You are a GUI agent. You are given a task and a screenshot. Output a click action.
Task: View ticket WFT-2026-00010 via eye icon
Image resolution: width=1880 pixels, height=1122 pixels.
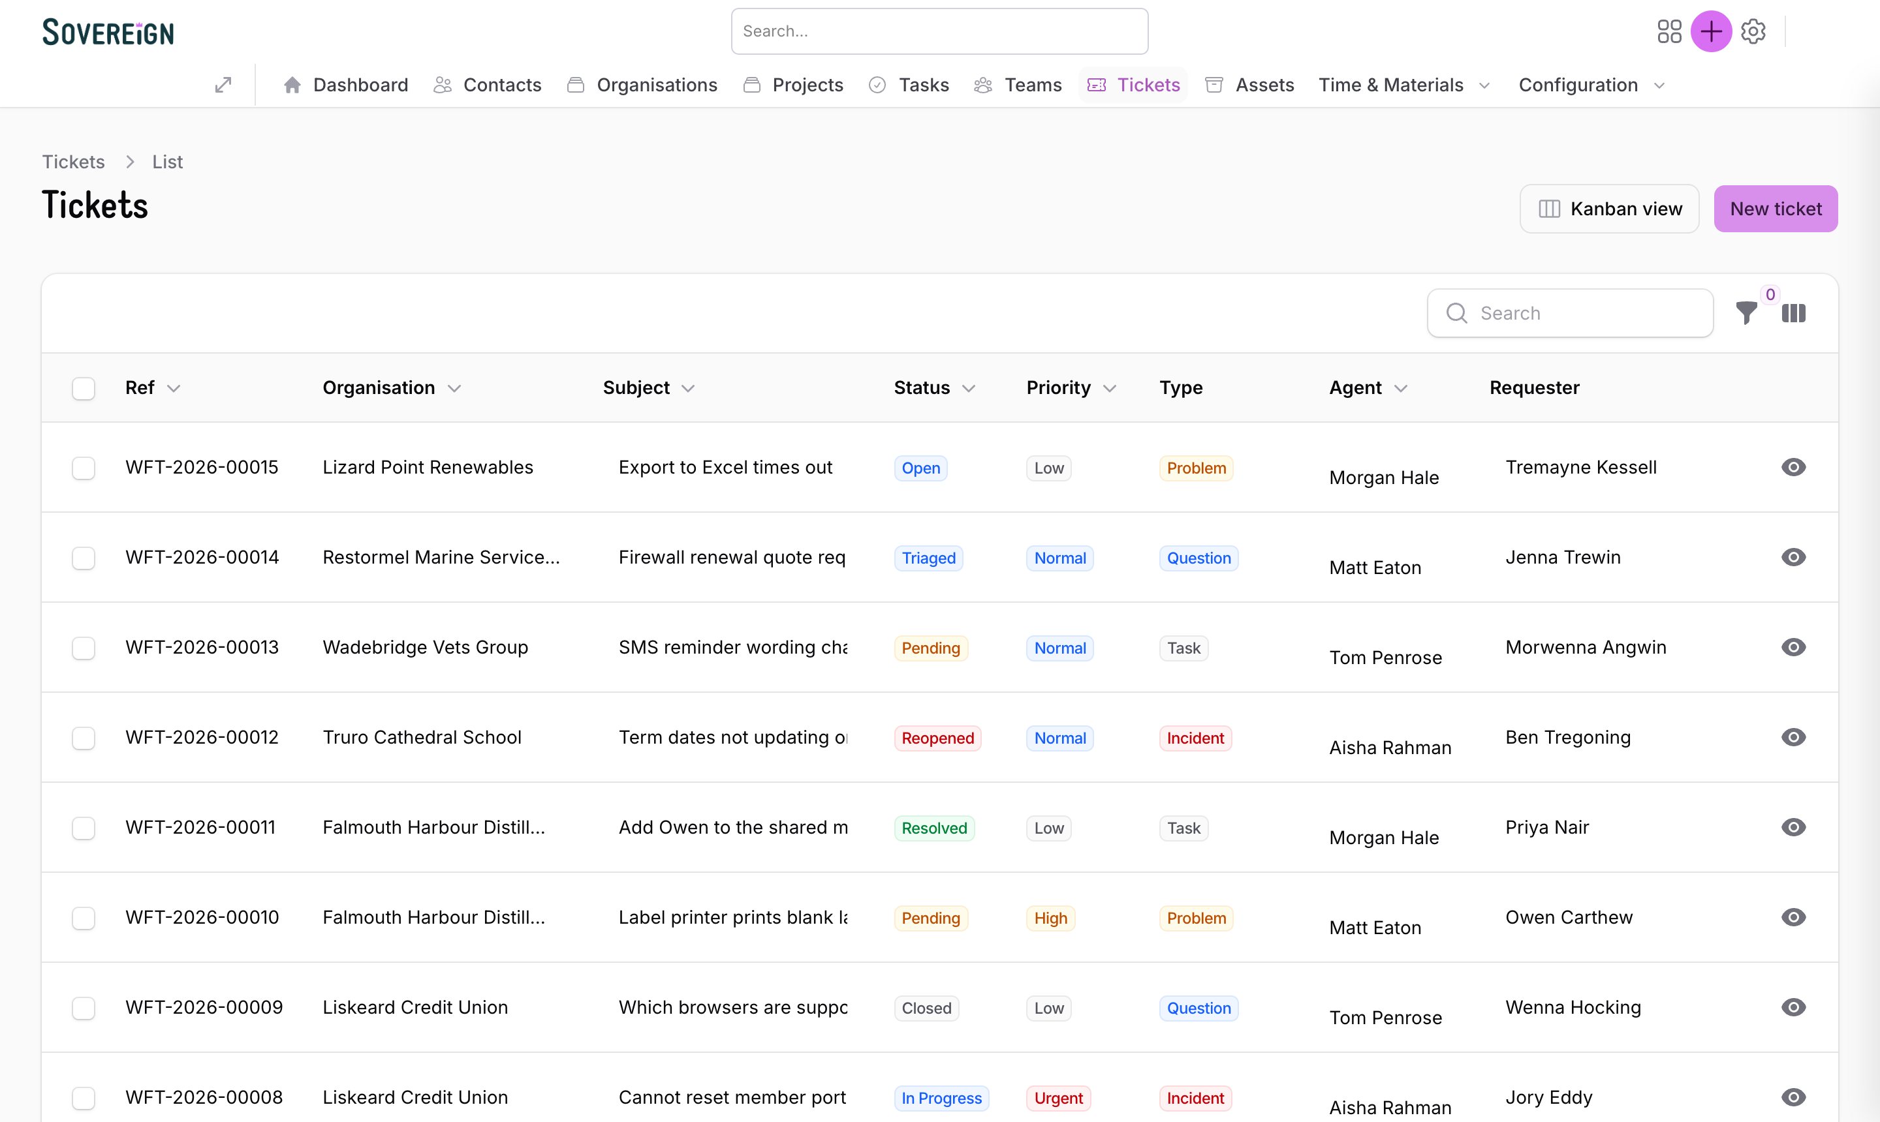tap(1794, 917)
